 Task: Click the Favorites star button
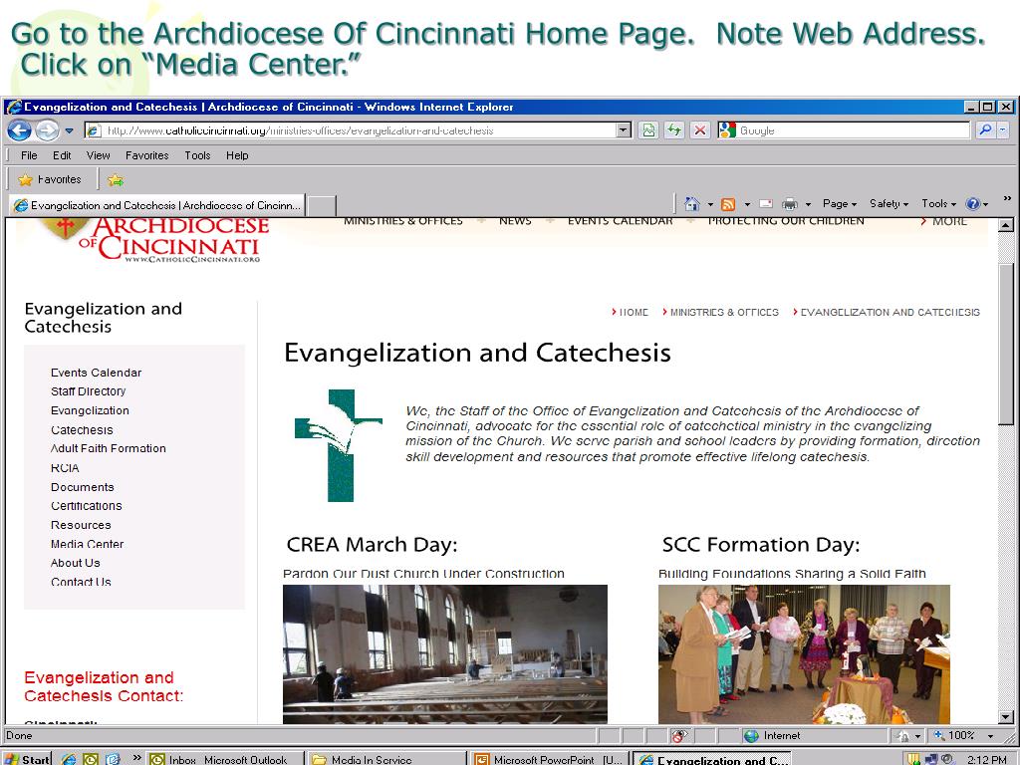pyautogui.click(x=50, y=179)
